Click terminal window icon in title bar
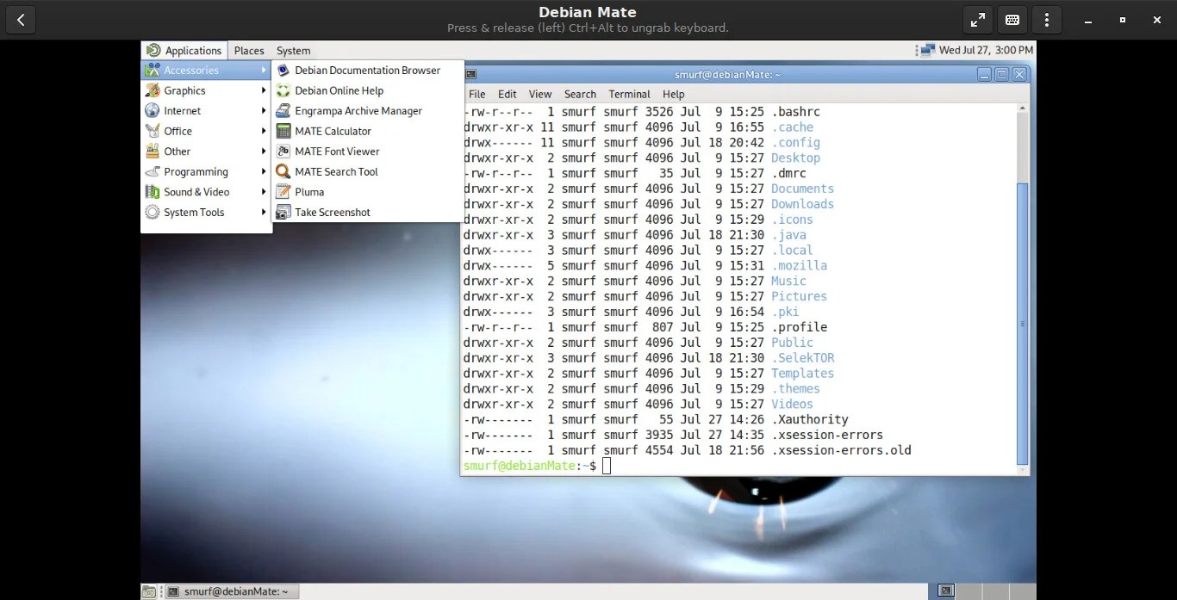Screen dimensions: 1177x600 click(471, 75)
